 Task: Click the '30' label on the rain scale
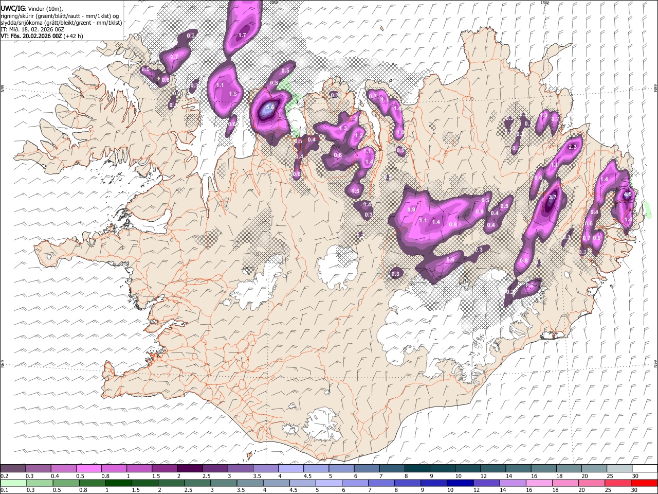click(x=634, y=490)
